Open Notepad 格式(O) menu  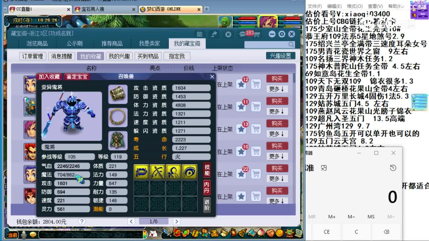(x=355, y=6)
